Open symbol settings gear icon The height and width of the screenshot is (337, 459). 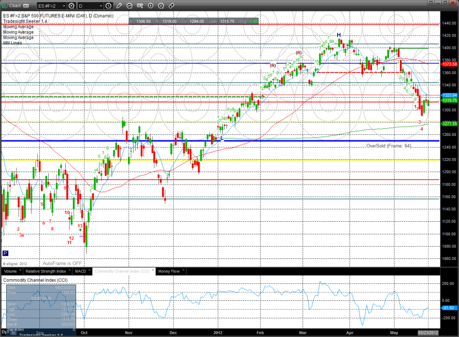71,6
